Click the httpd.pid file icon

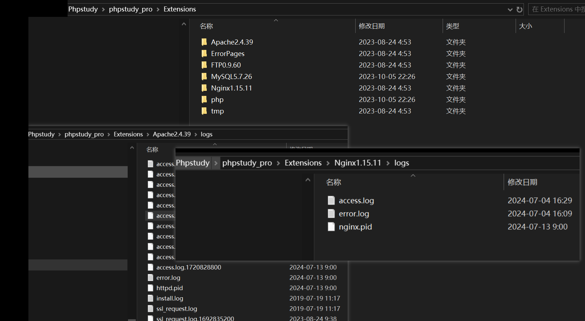pos(151,288)
